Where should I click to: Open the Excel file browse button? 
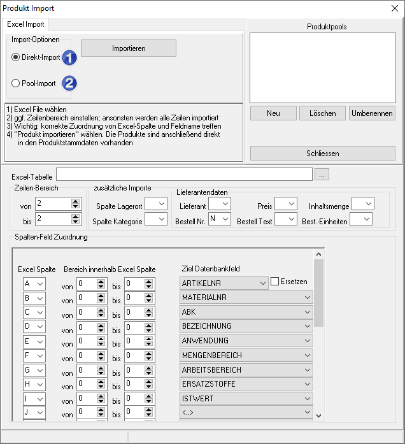[322, 174]
